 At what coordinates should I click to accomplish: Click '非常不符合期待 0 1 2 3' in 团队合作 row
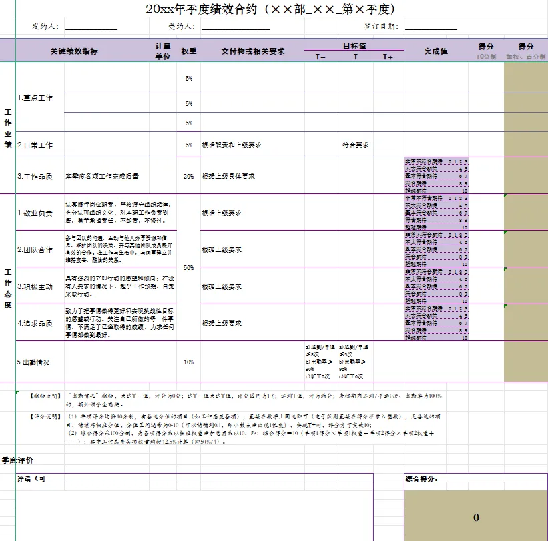click(436, 235)
